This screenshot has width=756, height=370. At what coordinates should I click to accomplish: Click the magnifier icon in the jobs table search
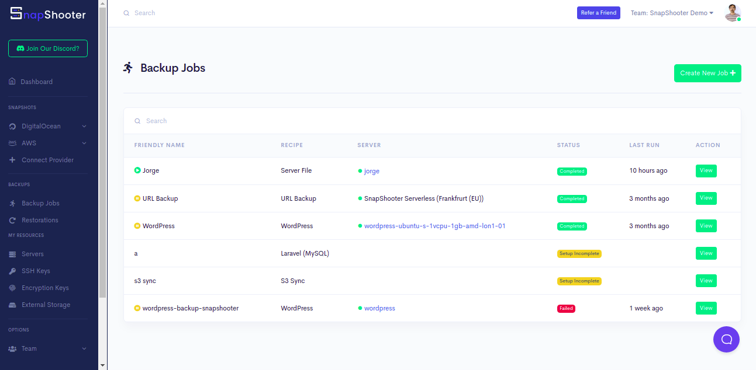tap(137, 121)
